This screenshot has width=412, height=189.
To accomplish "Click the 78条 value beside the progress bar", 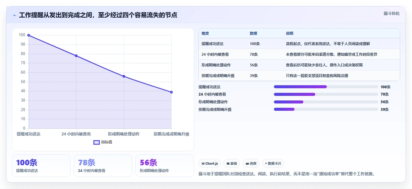I will pyautogui.click(x=385, y=94).
